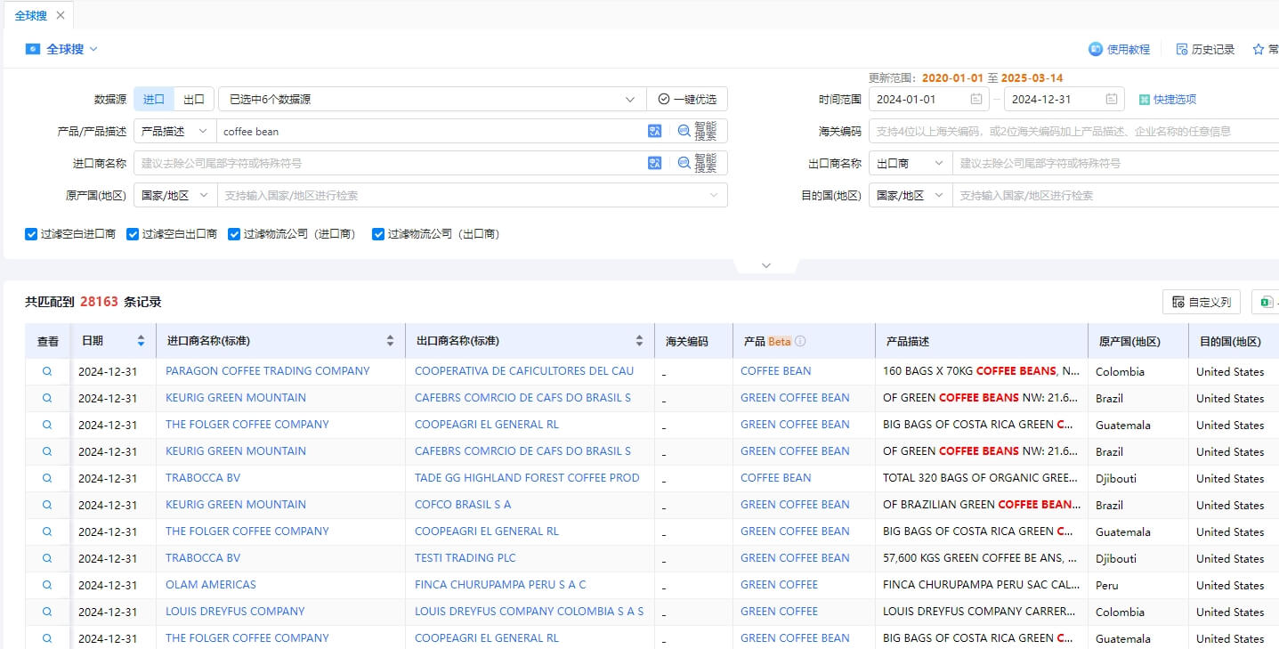The image size is (1279, 649).
Task: View details of OLAM AMERICAS row
Action: (47, 585)
